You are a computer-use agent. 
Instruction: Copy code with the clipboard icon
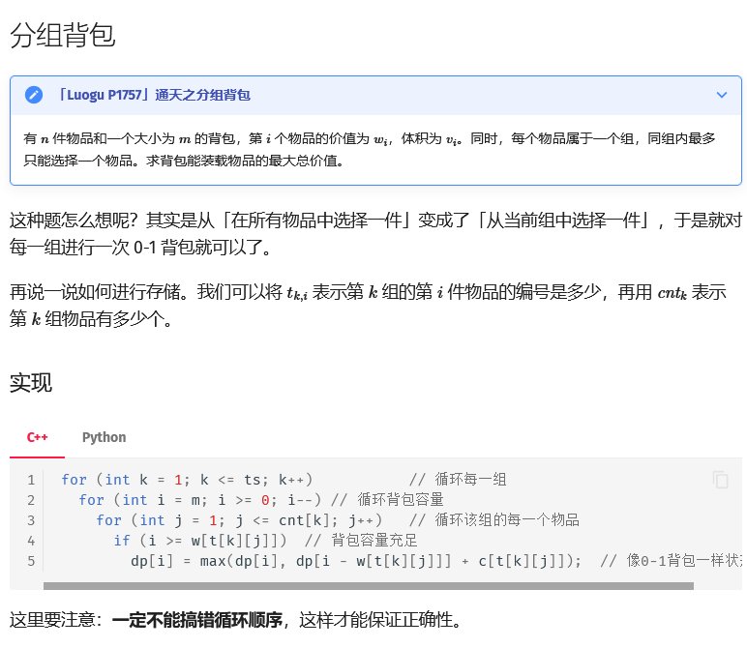click(x=721, y=480)
